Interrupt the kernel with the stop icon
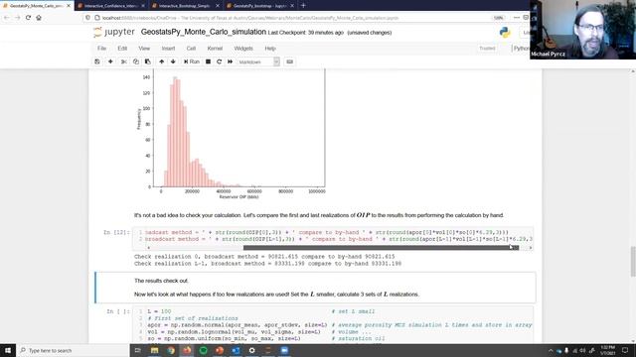This screenshot has width=636, height=357. pyautogui.click(x=208, y=61)
